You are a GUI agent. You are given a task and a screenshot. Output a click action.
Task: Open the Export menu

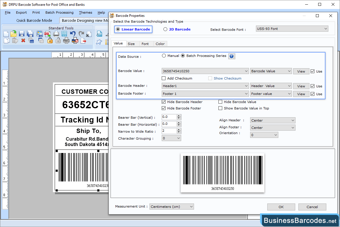21,12
